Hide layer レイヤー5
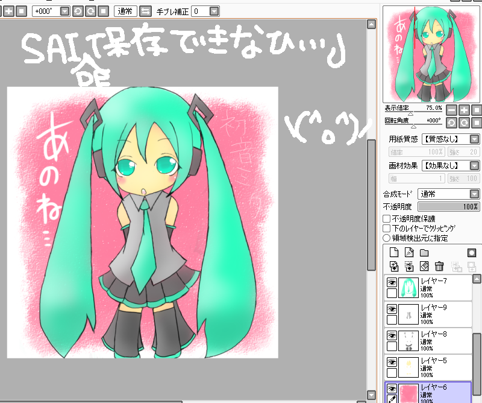The width and height of the screenshot is (482, 403). pyautogui.click(x=392, y=362)
